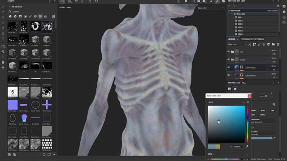Add smart material icon in Layers toolbar
The width and height of the screenshot is (287, 161).
pyautogui.click(x=269, y=44)
